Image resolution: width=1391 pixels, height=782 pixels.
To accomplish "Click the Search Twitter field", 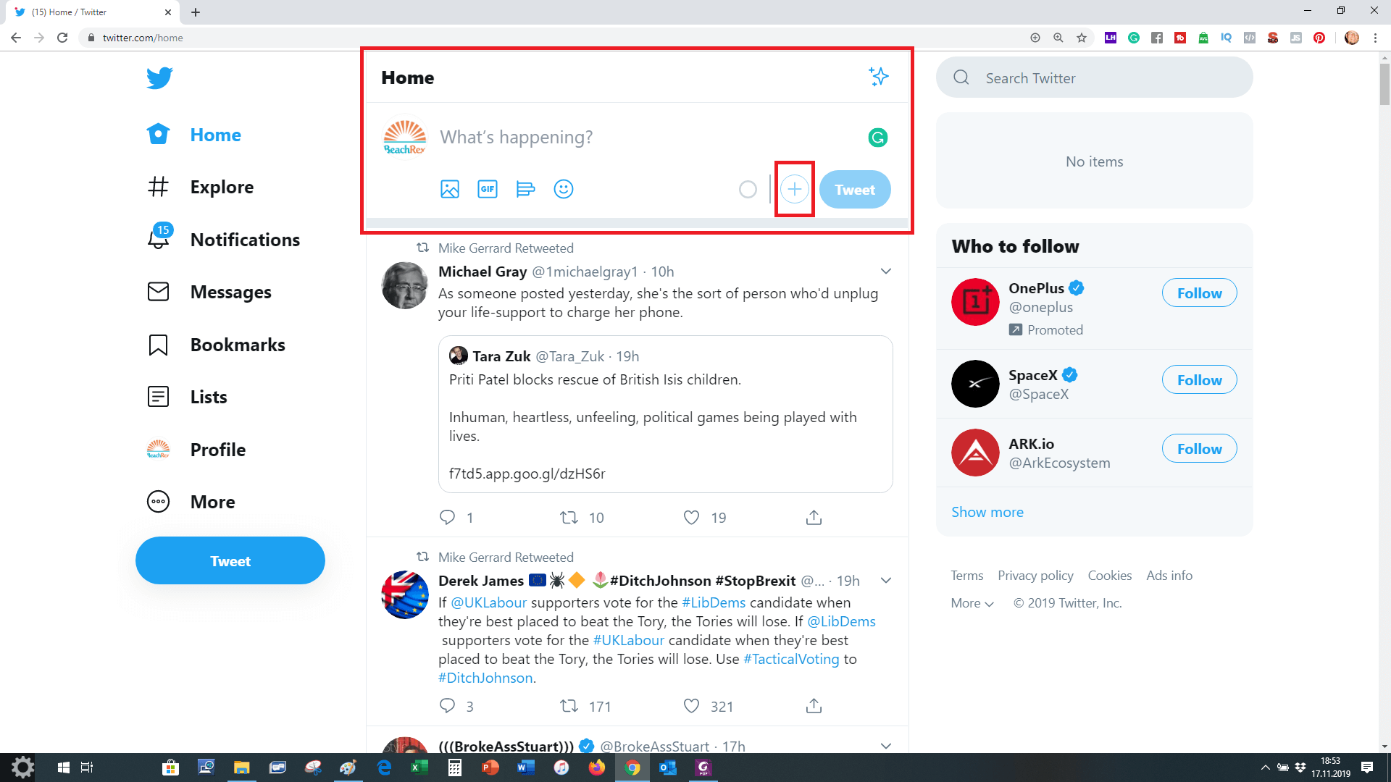I will [x=1108, y=78].
